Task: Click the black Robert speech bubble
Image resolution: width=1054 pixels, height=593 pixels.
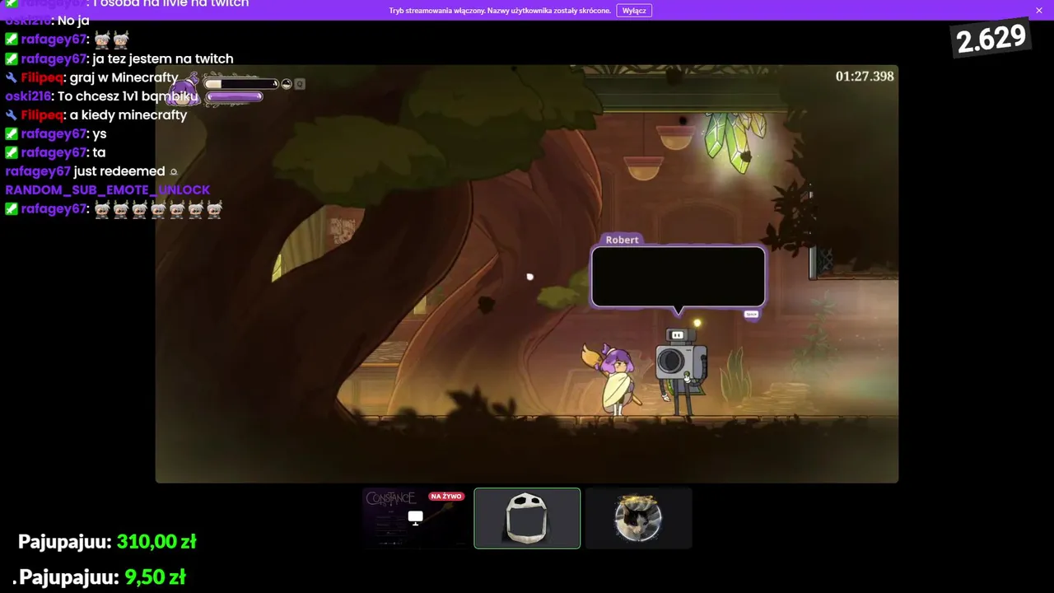Action: tap(679, 277)
